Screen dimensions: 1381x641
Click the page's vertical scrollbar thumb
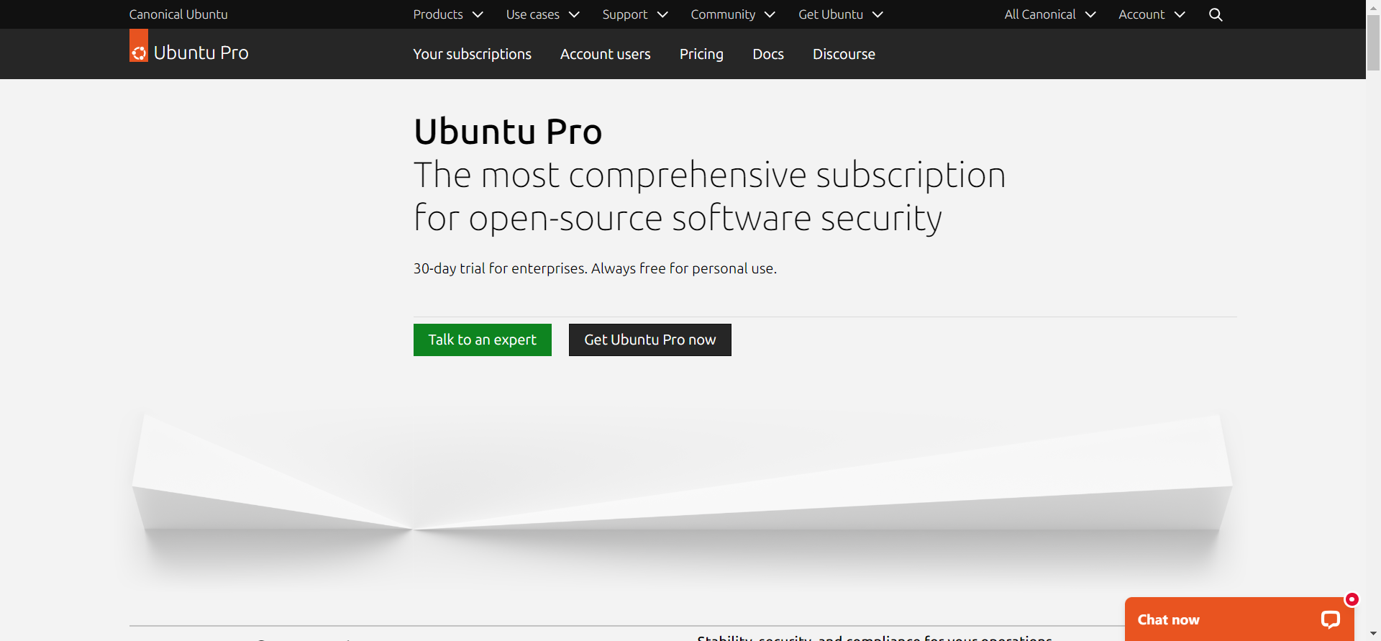coord(1373,42)
